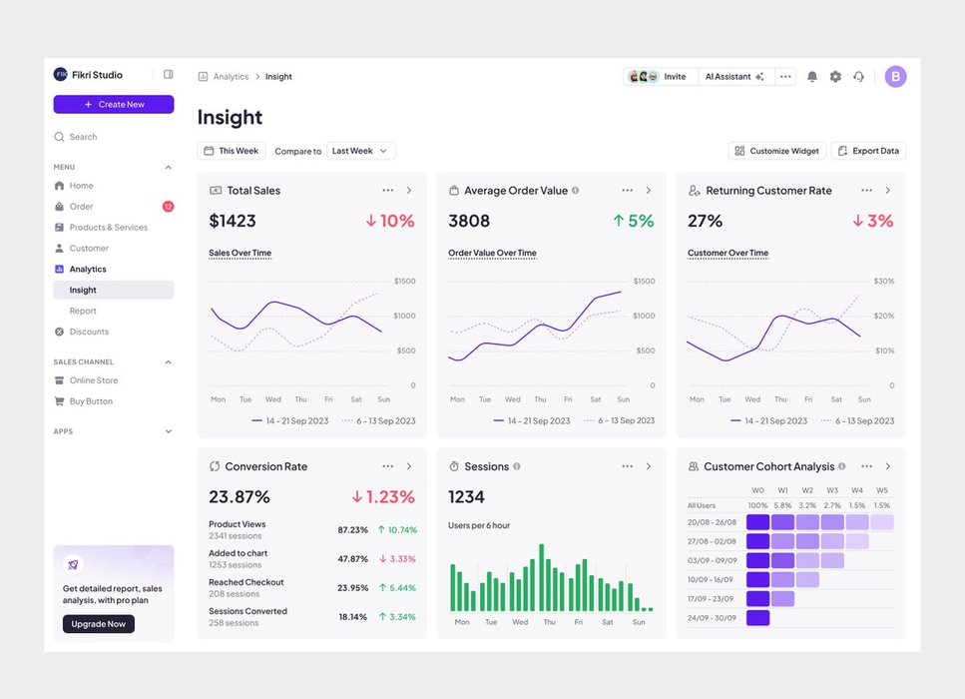Open the AI Assistant
This screenshot has width=965, height=699.
pos(734,76)
